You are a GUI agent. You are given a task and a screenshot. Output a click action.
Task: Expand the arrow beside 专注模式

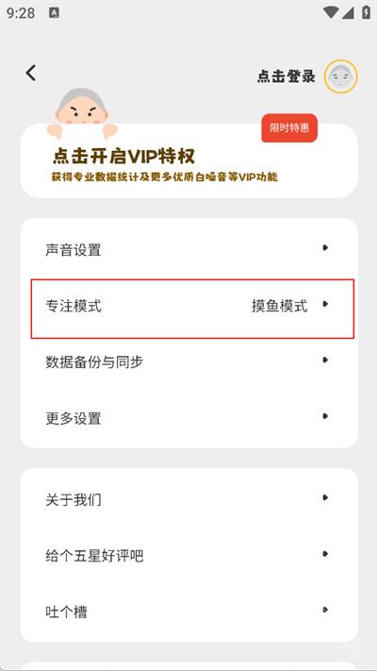pyautogui.click(x=326, y=304)
